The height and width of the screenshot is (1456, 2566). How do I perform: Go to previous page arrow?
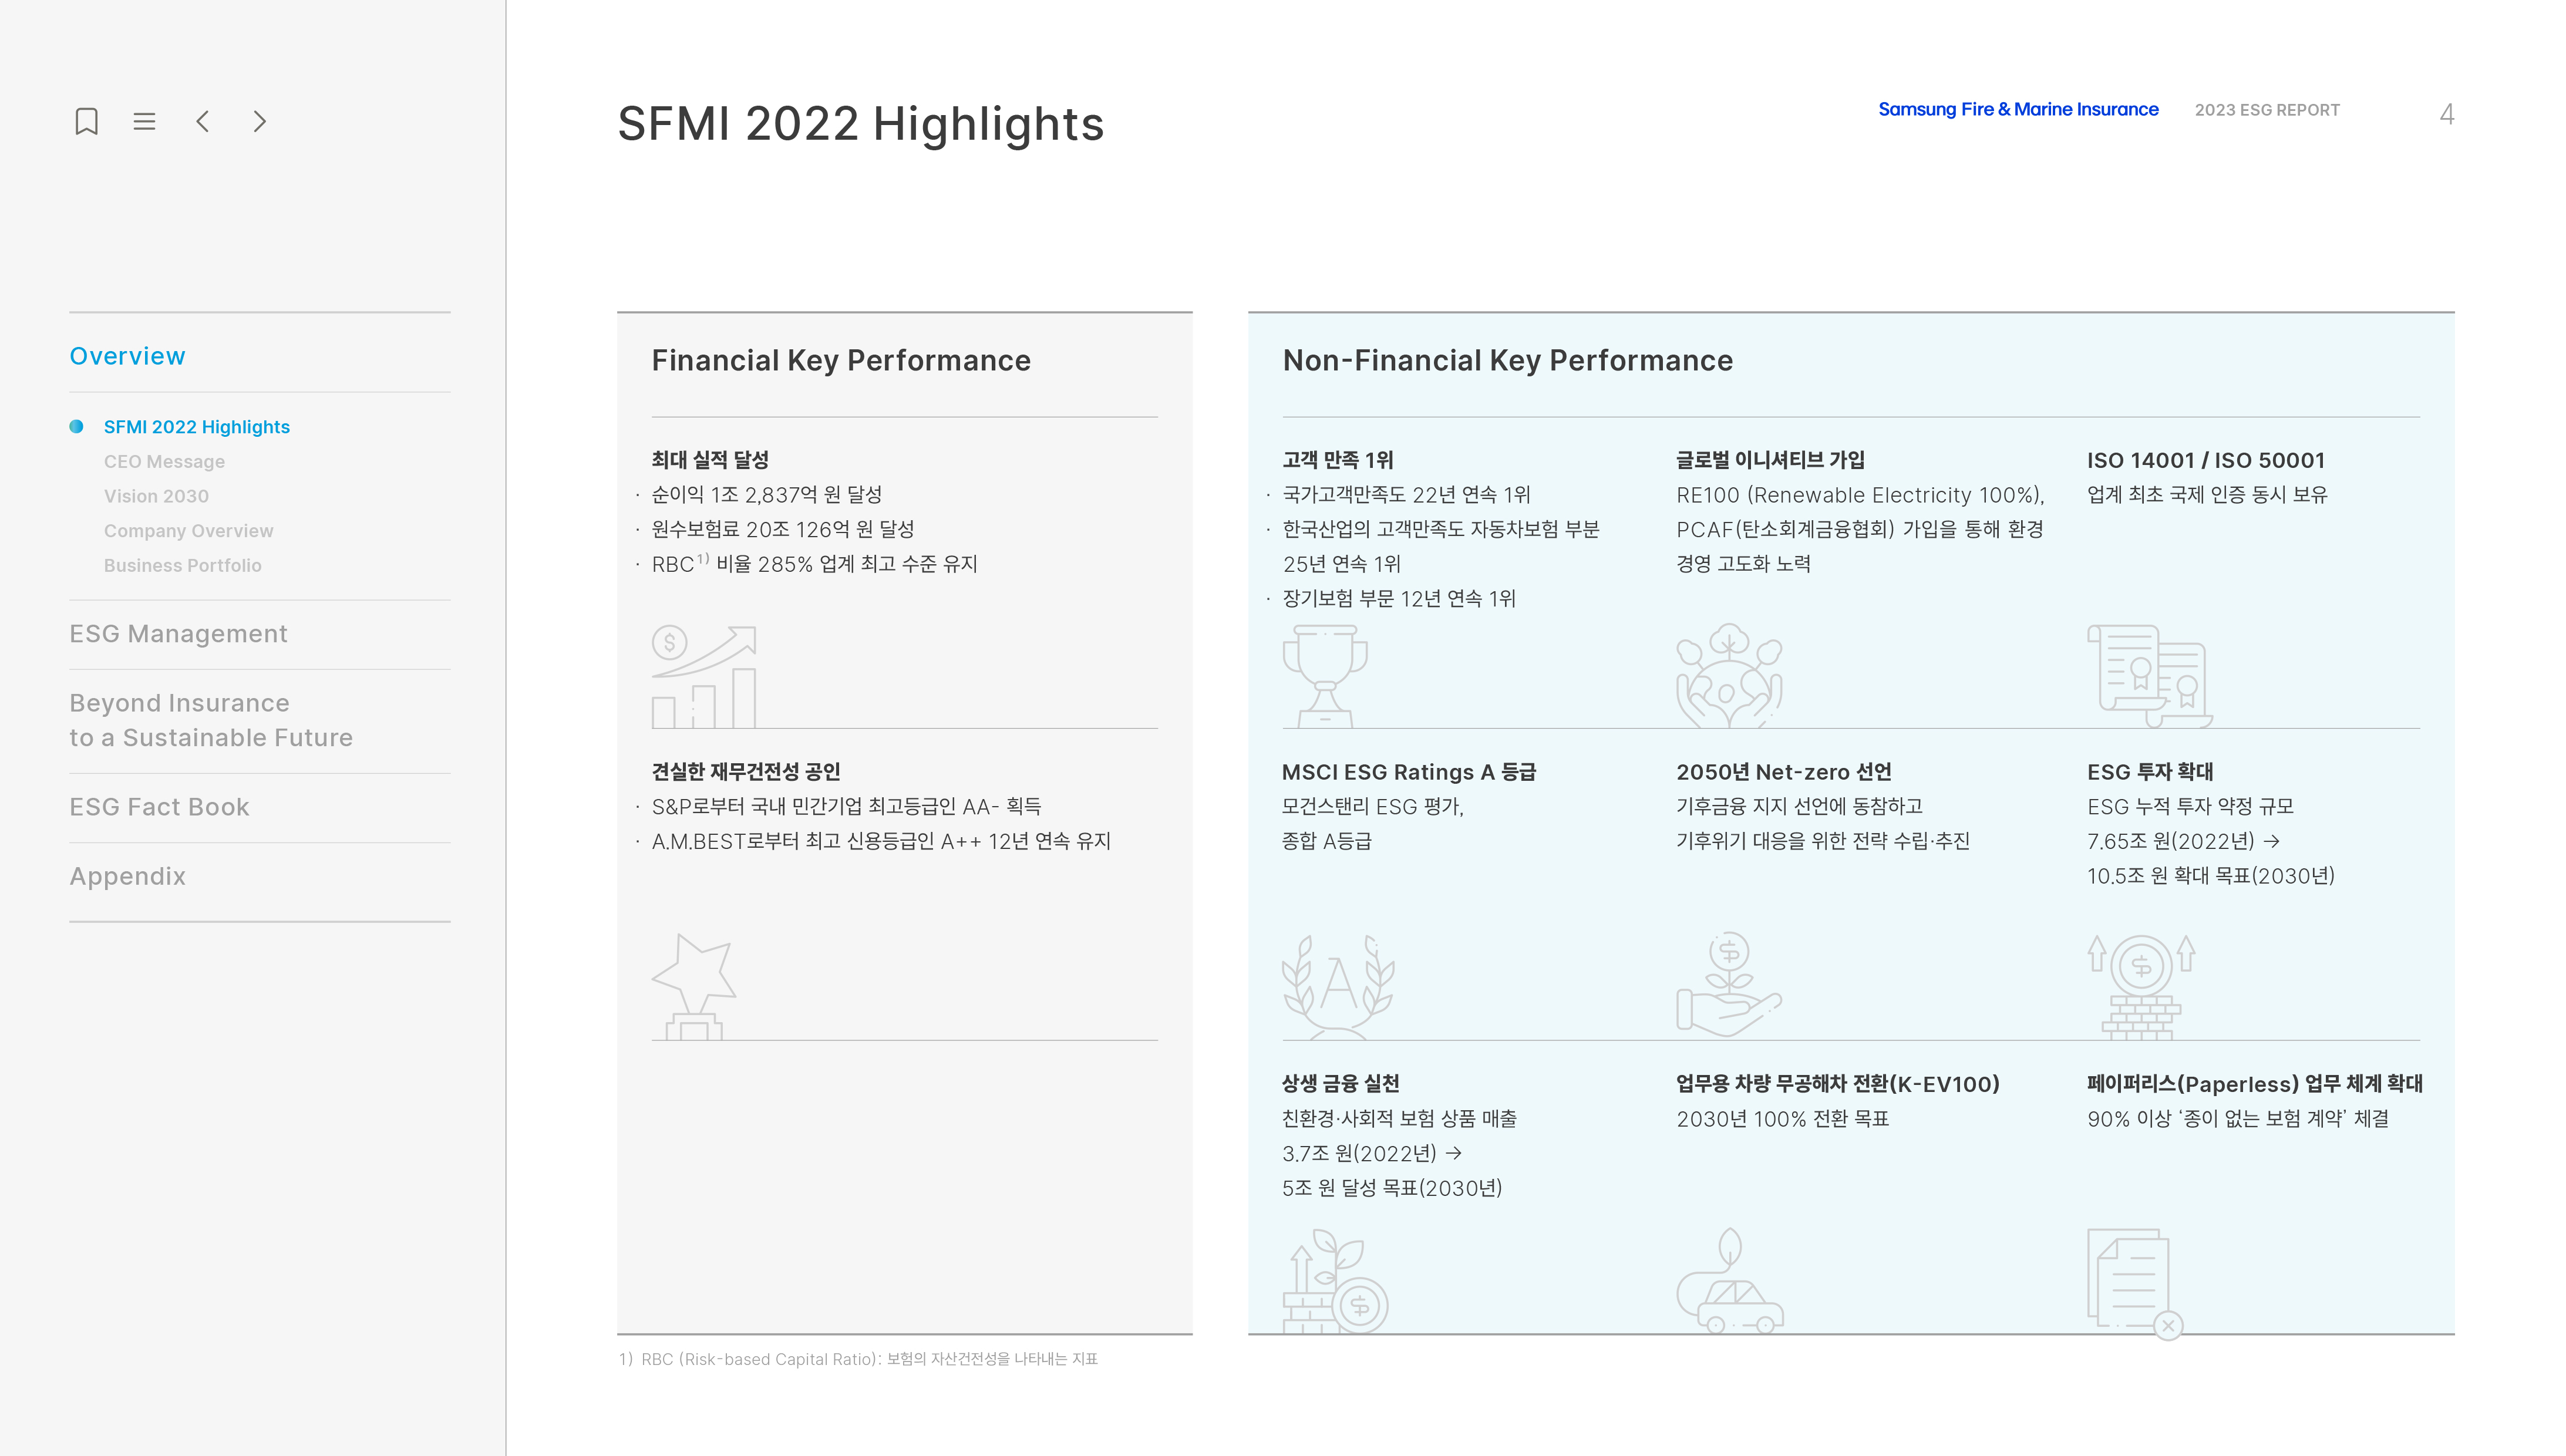(x=203, y=122)
